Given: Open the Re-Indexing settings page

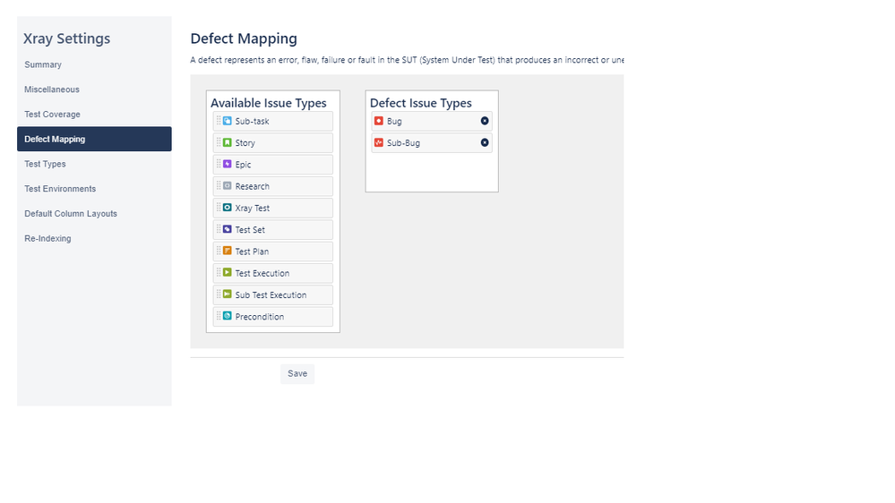Looking at the screenshot, I should (47, 238).
